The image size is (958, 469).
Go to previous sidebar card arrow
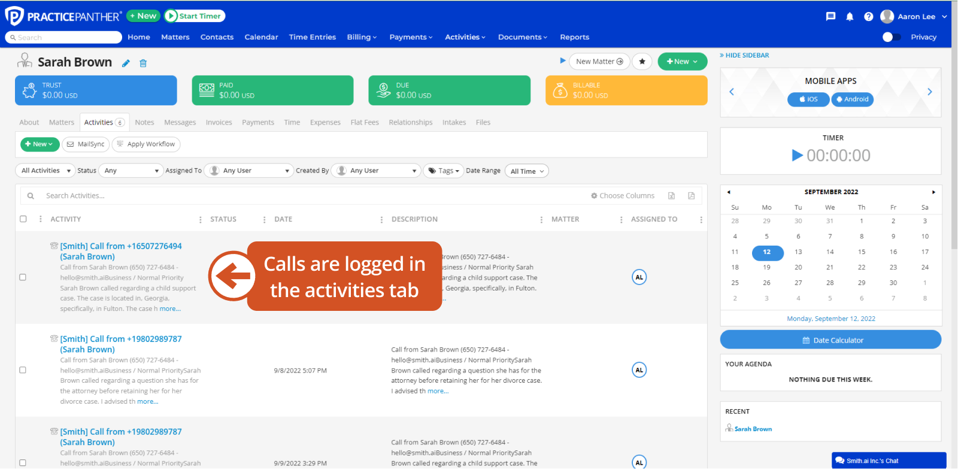732,92
